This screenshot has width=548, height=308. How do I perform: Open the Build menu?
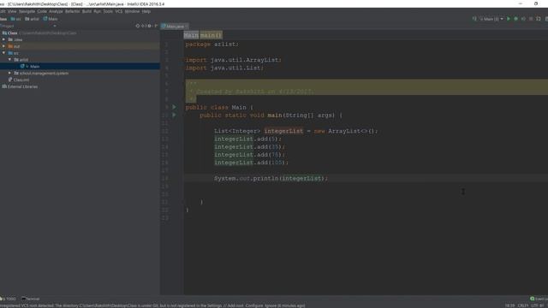(x=86, y=11)
